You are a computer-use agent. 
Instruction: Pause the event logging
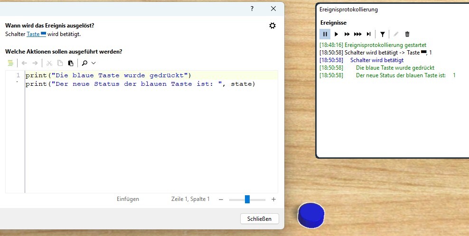[x=325, y=34]
